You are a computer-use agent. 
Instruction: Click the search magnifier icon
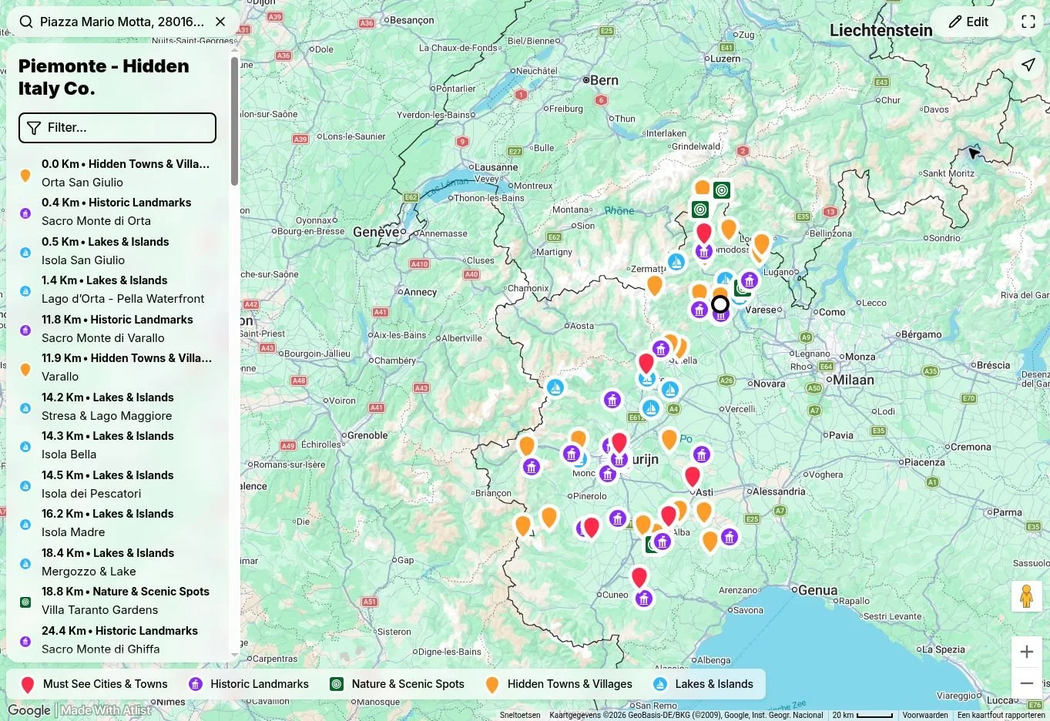(26, 22)
